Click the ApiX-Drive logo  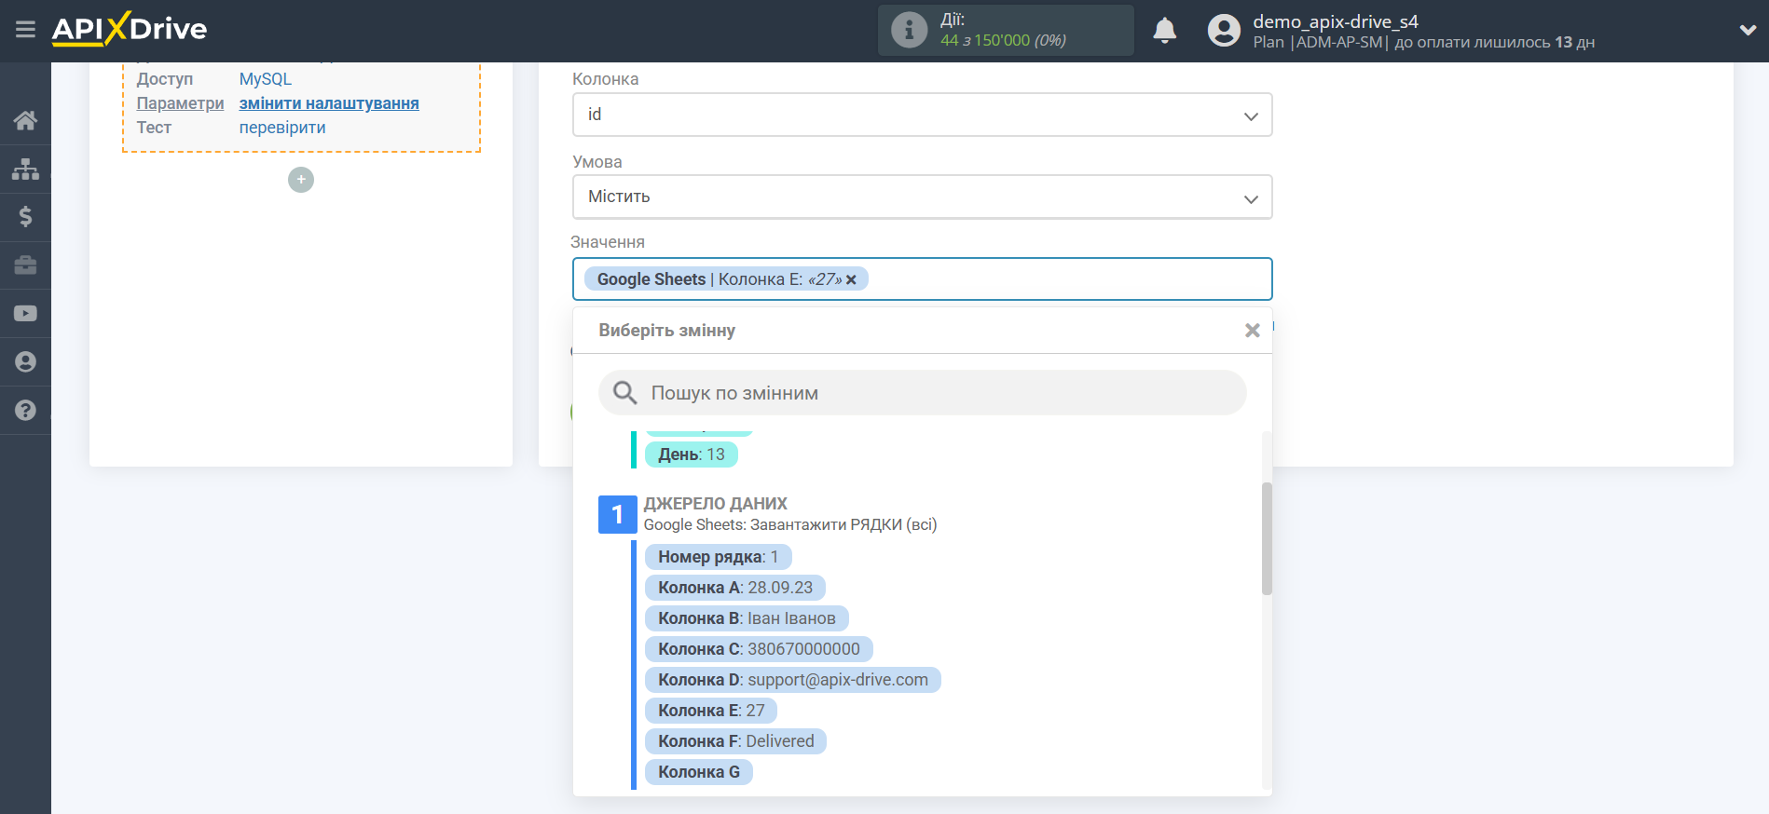(130, 29)
